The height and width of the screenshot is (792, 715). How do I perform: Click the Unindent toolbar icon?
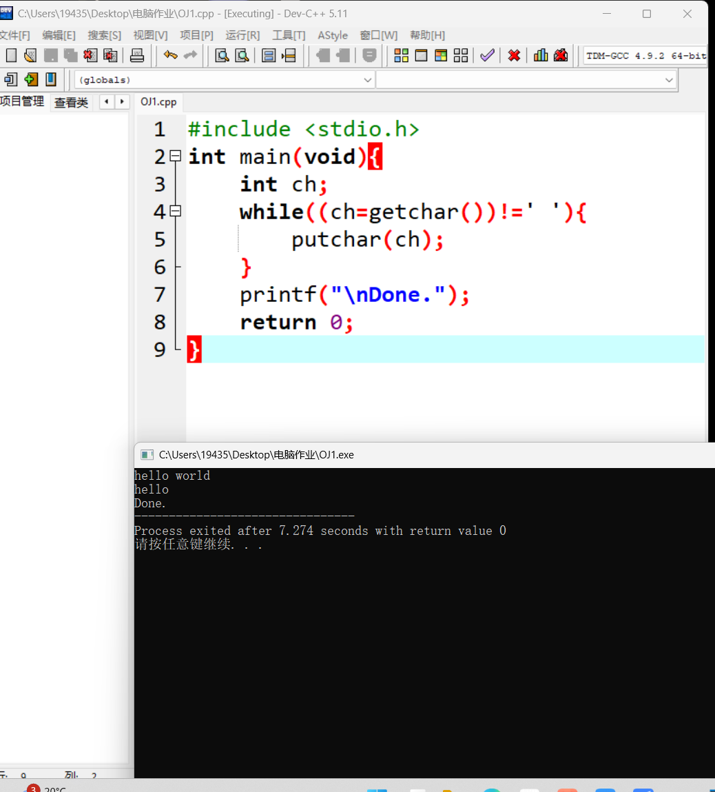pyautogui.click(x=343, y=55)
